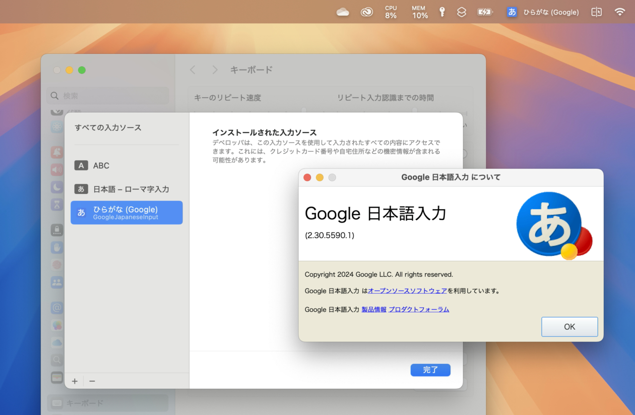This screenshot has width=635, height=415.
Task: Go back in the キーボード settings window
Action: pos(192,70)
